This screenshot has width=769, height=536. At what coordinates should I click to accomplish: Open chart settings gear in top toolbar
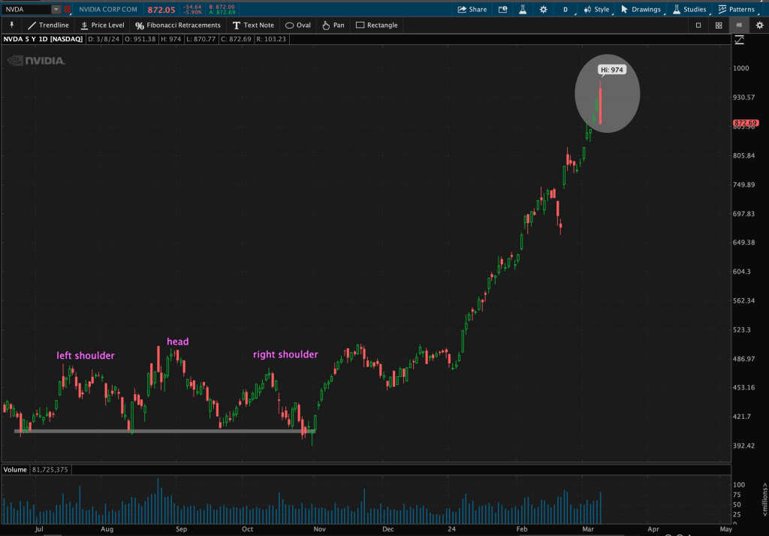(x=543, y=10)
